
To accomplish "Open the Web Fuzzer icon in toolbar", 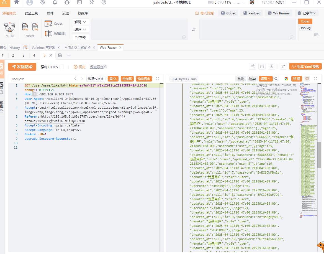I will click(x=25, y=27).
